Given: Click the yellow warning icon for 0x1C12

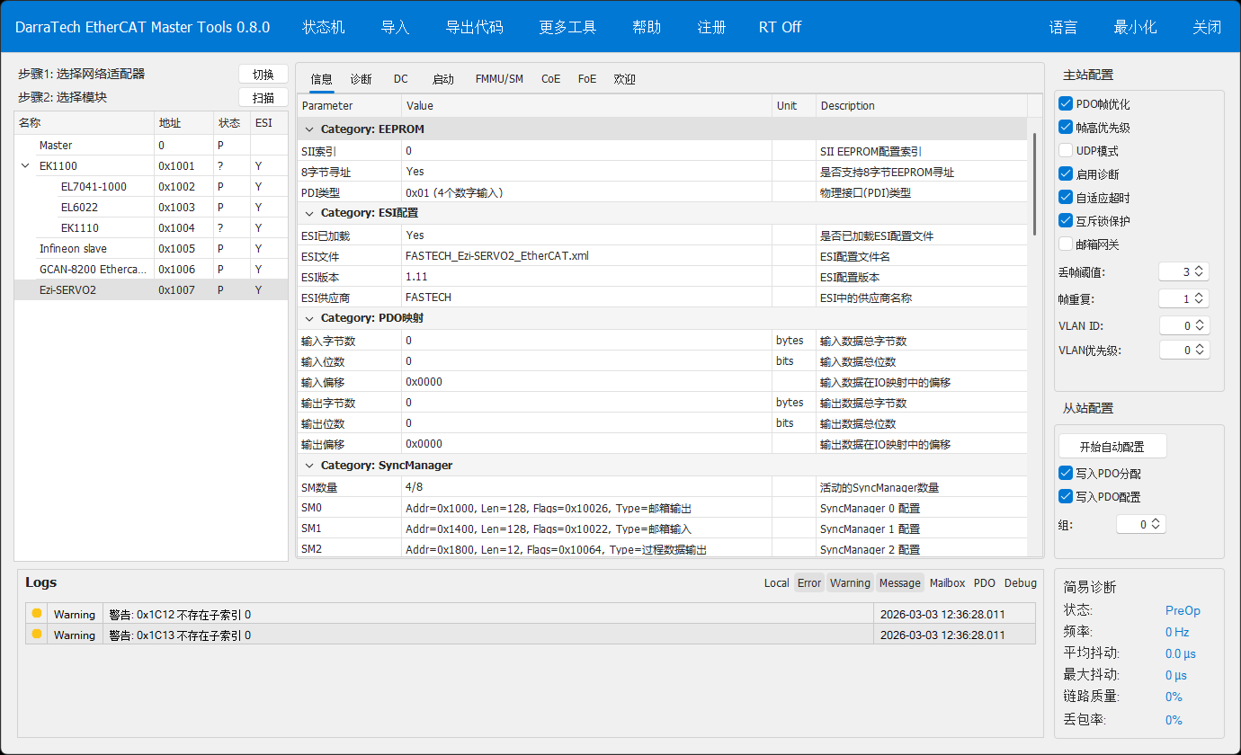Looking at the screenshot, I should [37, 614].
